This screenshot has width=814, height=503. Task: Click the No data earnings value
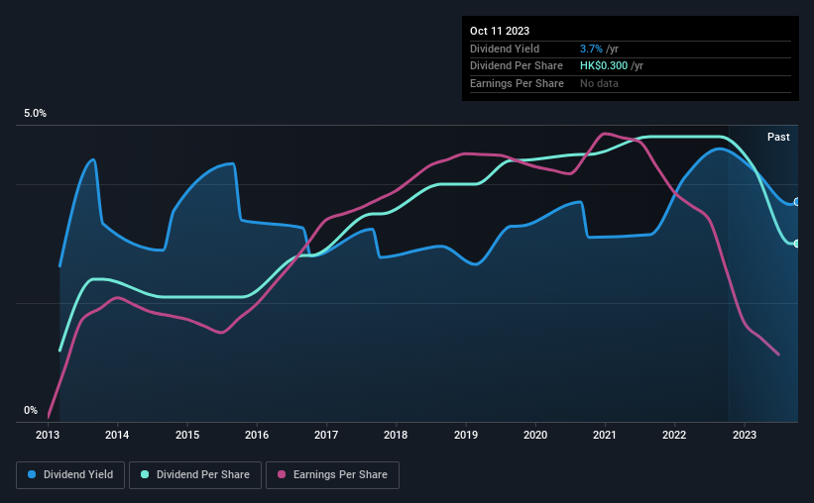599,83
